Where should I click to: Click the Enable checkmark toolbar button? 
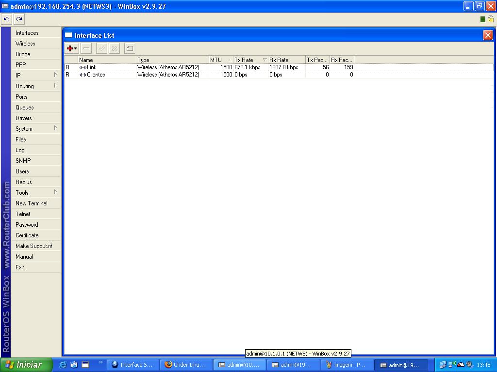[102, 48]
